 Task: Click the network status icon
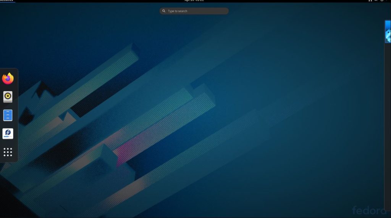pos(370,0)
